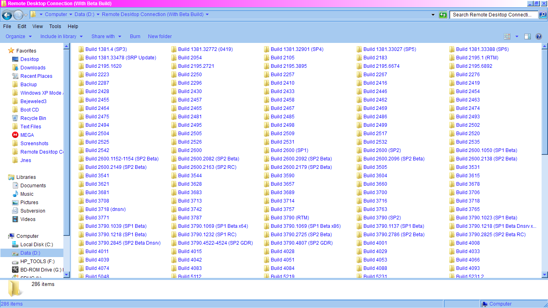Click the folder icon of Build 2600 (SP1)
Image resolution: width=548 pixels, height=308 pixels.
[x=267, y=150]
